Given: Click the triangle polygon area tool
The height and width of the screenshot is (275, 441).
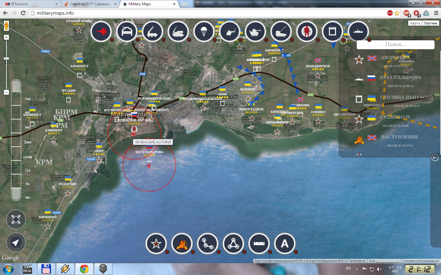Looking at the screenshot, I should click(233, 244).
